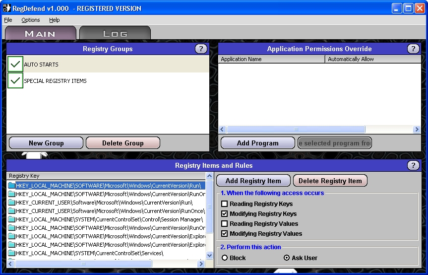
Task: Click folder icon of Services key
Action: click(x=11, y=254)
